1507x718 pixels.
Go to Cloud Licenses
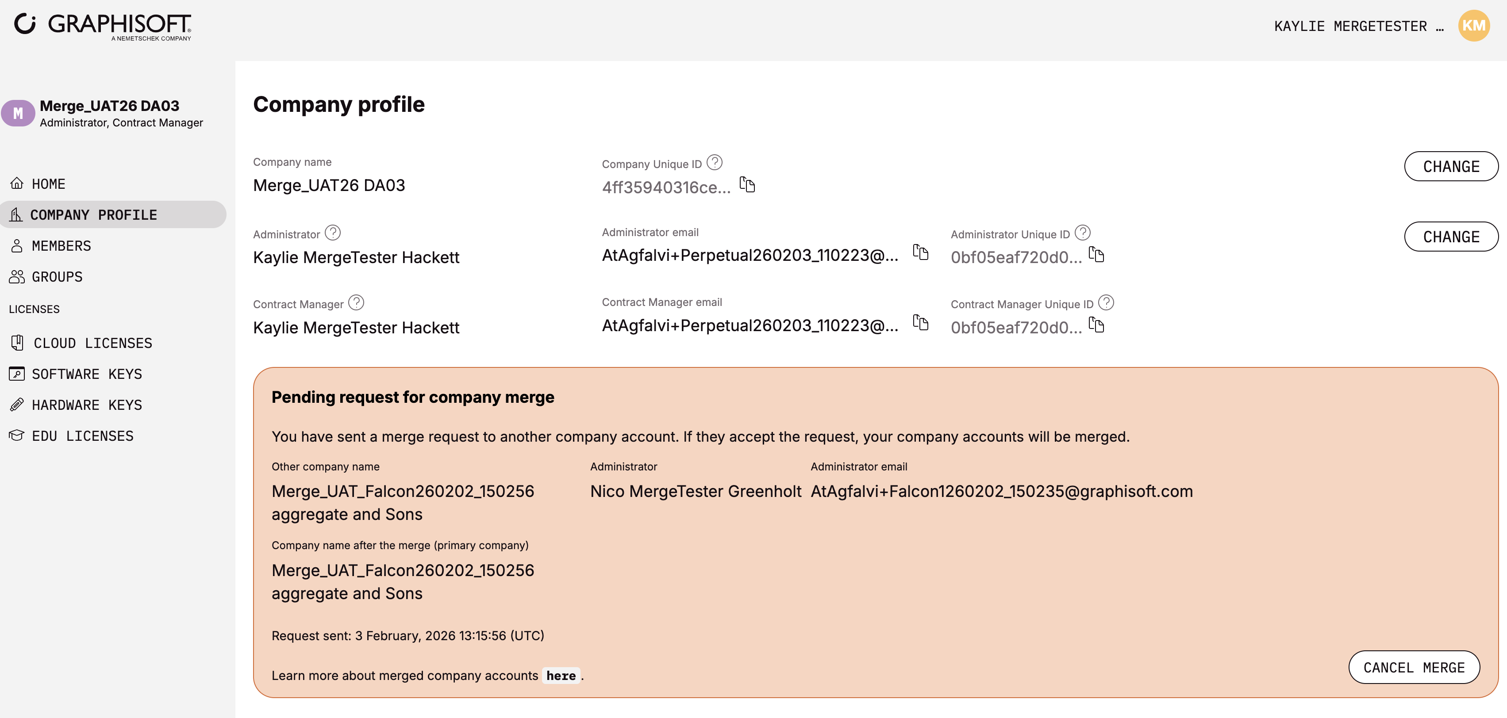pyautogui.click(x=92, y=343)
